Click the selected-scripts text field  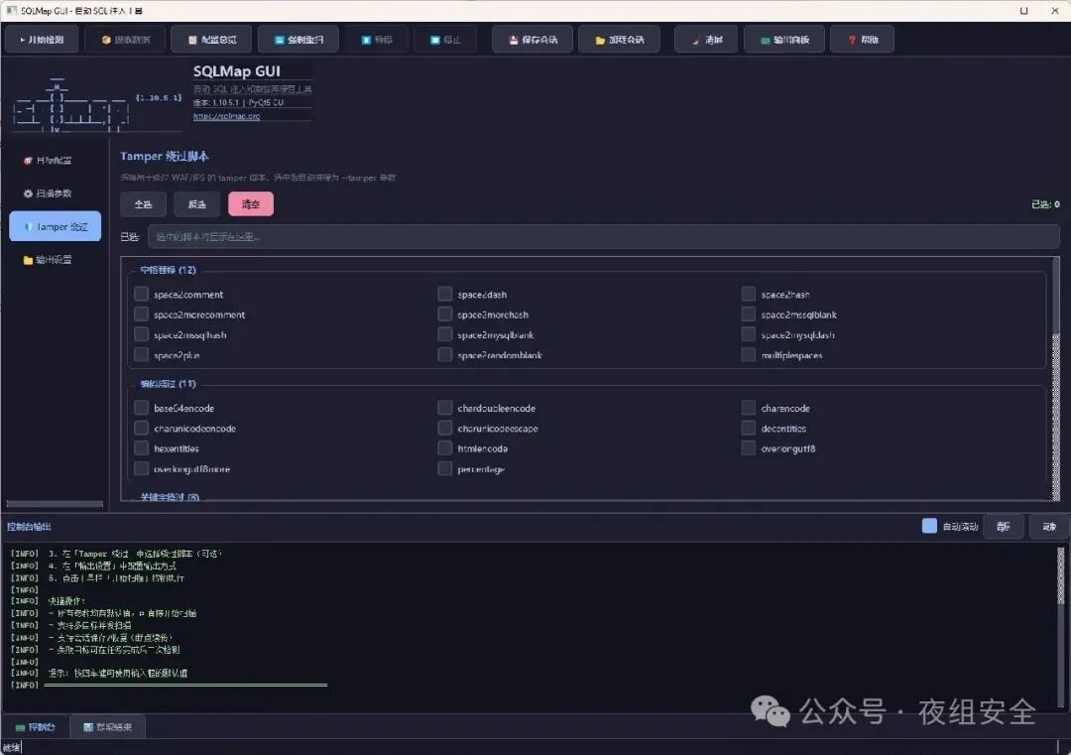604,237
